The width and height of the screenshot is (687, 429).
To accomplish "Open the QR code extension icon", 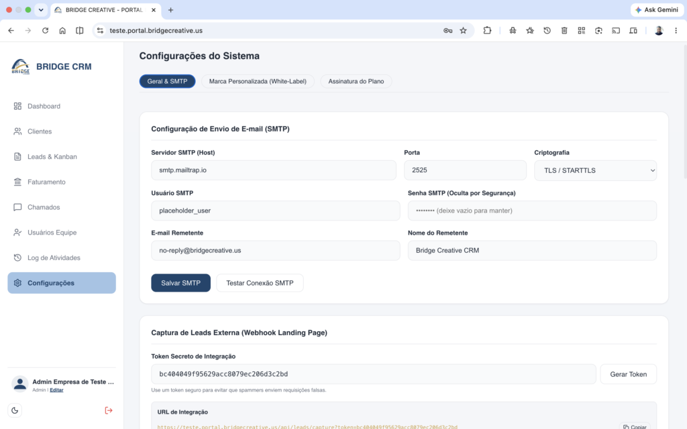I will click(x=582, y=31).
